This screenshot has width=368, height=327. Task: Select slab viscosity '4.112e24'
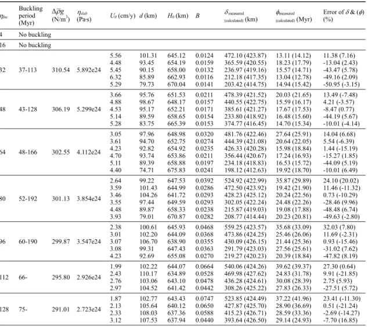click(89, 152)
